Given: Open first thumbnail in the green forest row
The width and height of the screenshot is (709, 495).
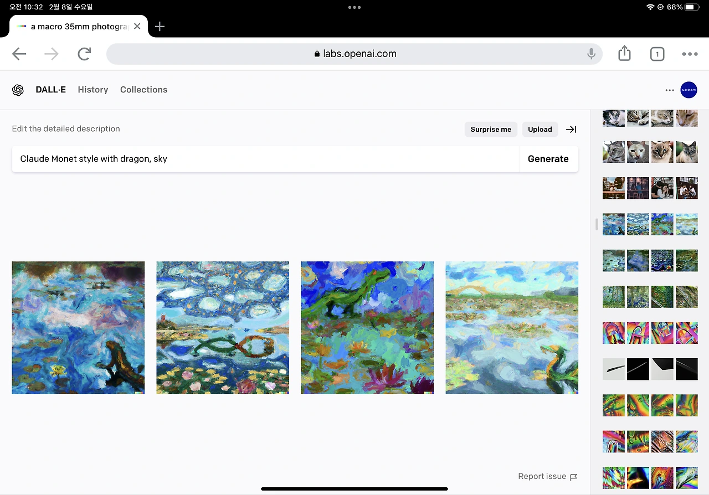Looking at the screenshot, I should click(x=614, y=296).
